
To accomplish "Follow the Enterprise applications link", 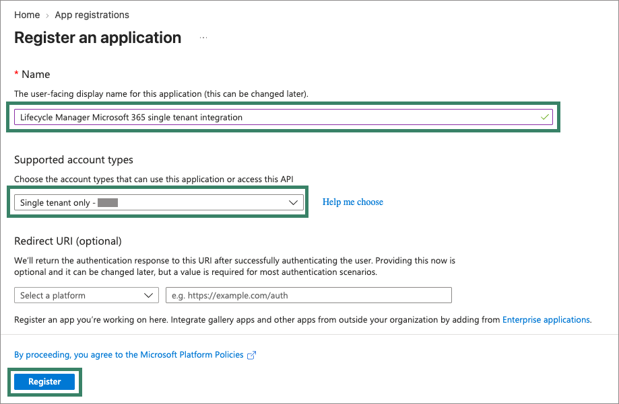I will [x=546, y=320].
